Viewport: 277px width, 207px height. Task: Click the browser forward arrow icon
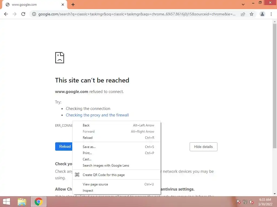(x=15, y=14)
